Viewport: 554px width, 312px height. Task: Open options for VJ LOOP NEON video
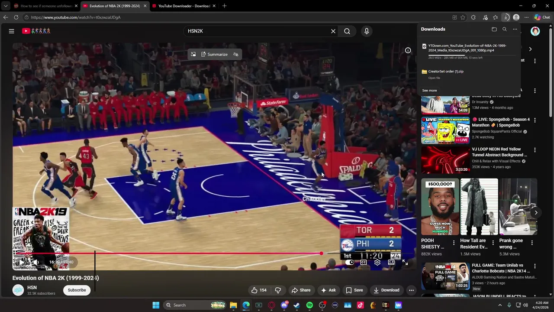click(x=535, y=150)
